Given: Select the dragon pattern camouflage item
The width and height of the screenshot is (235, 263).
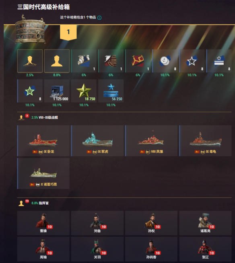Looking at the screenshot, I should (x=84, y=61).
